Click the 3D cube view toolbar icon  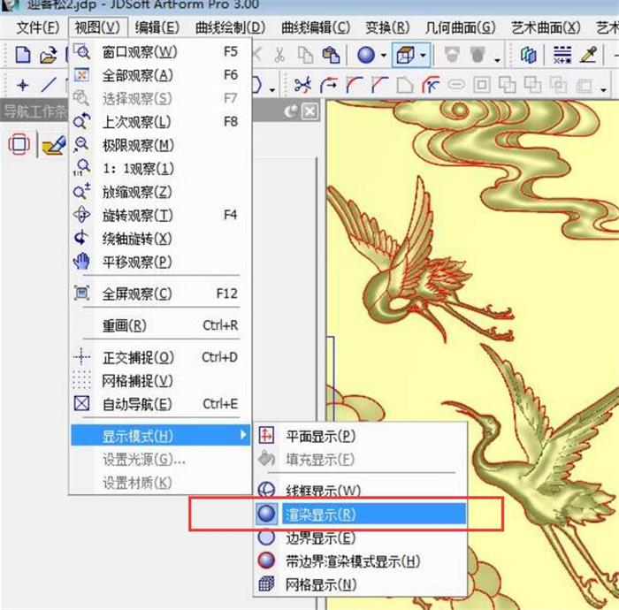pos(405,55)
